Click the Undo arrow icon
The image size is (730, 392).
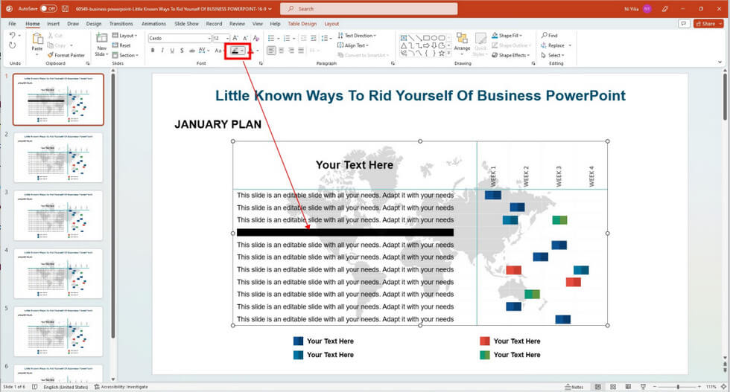click(x=13, y=36)
